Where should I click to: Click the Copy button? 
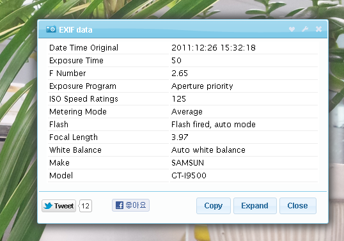214,206
